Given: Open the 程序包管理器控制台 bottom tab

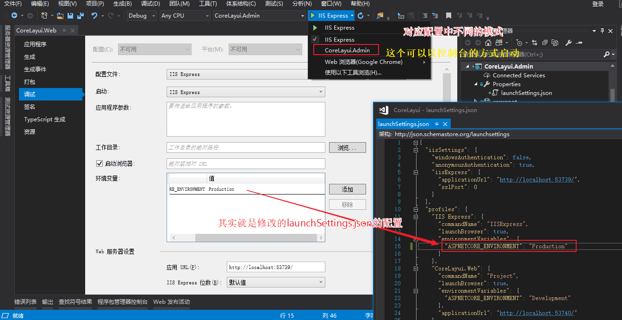Looking at the screenshot, I should (123, 302).
